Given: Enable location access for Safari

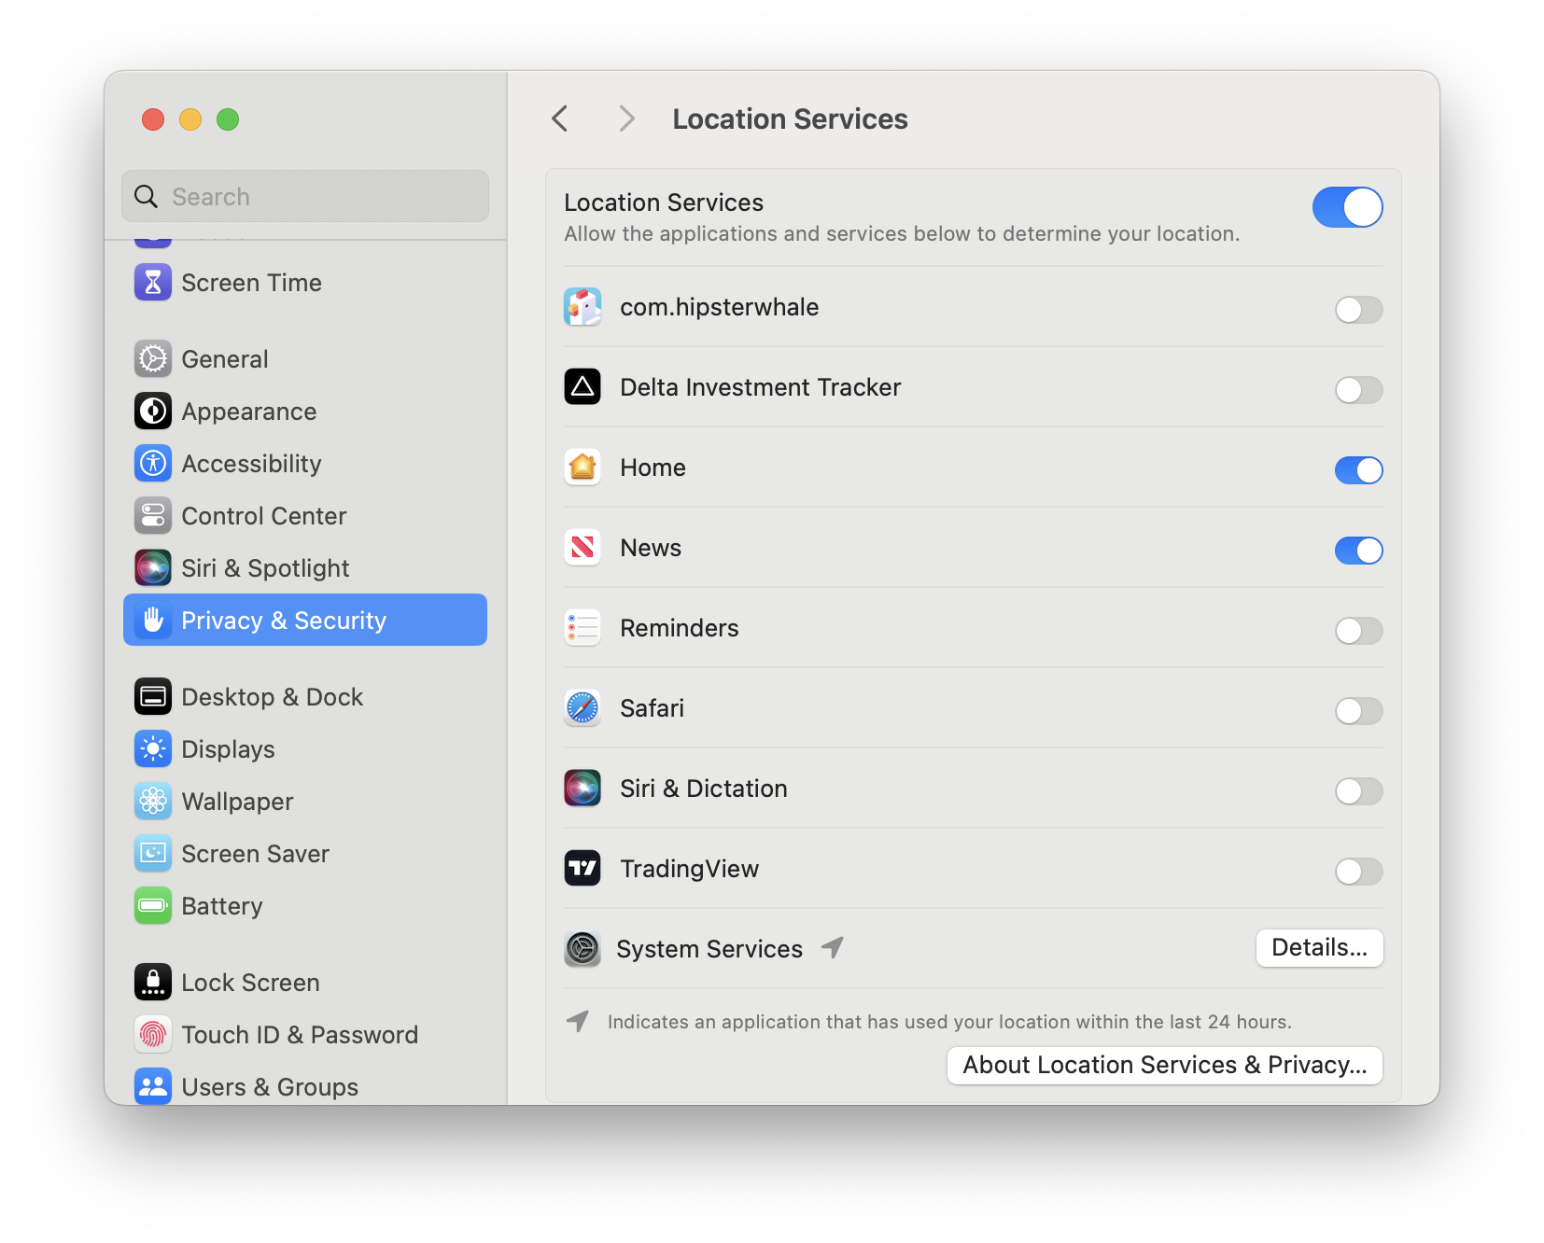Looking at the screenshot, I should coord(1358,711).
